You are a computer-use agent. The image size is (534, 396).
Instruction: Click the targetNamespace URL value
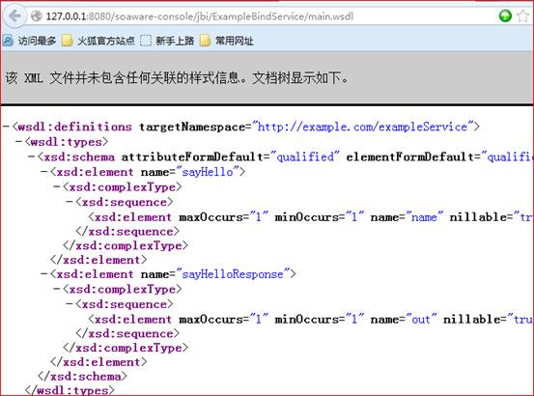[362, 127]
